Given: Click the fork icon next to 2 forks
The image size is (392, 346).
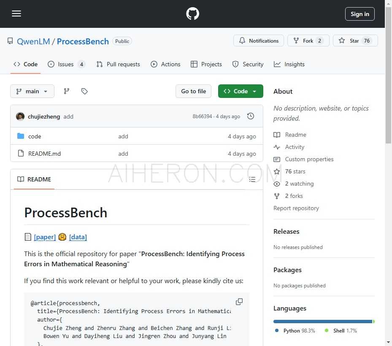Looking at the screenshot, I should (277, 196).
